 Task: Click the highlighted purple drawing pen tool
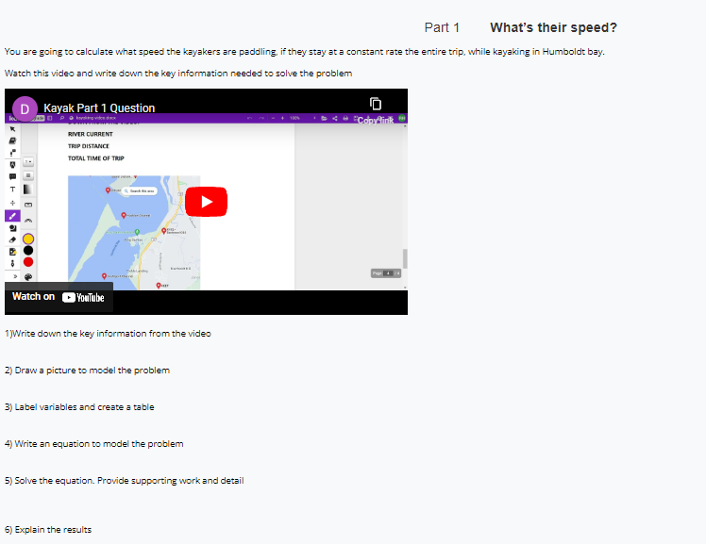[x=12, y=216]
